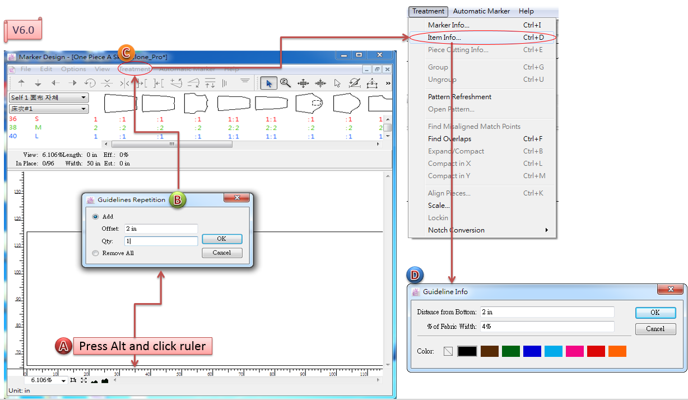Choose Item Info from Treatment menu

pyautogui.click(x=444, y=38)
